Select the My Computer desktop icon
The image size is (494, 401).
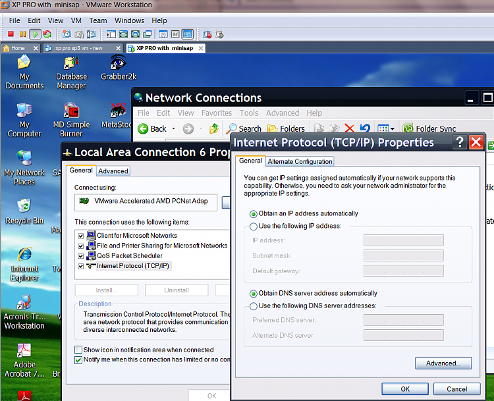pos(24,120)
